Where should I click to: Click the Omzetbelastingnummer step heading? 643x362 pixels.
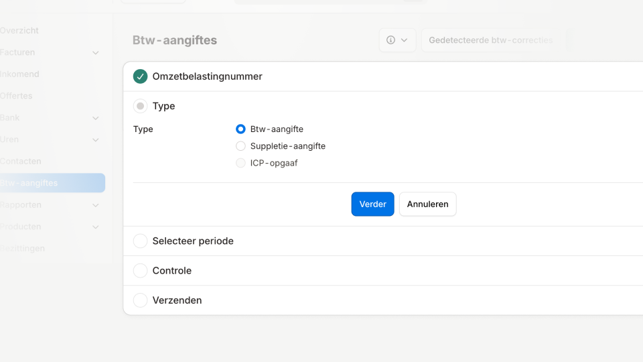(x=207, y=76)
